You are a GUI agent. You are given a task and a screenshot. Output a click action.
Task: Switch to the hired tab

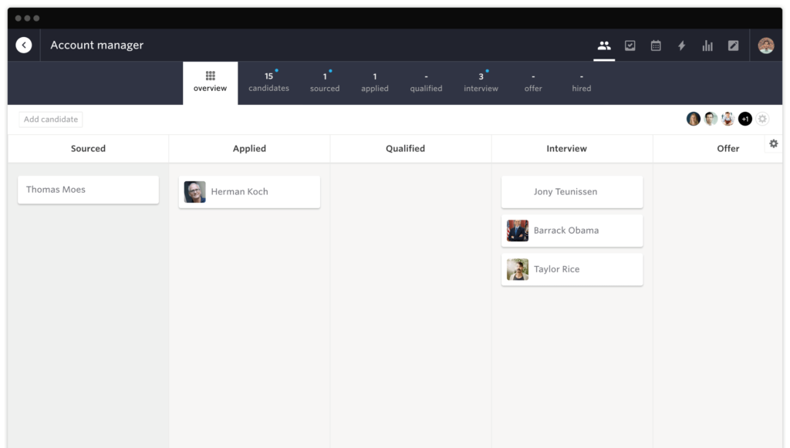(581, 83)
